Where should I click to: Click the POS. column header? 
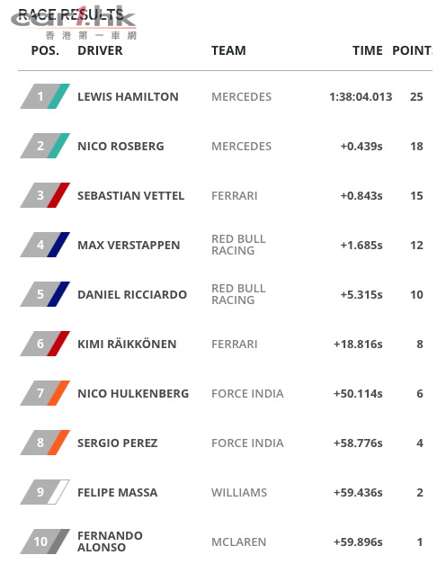pos(45,50)
